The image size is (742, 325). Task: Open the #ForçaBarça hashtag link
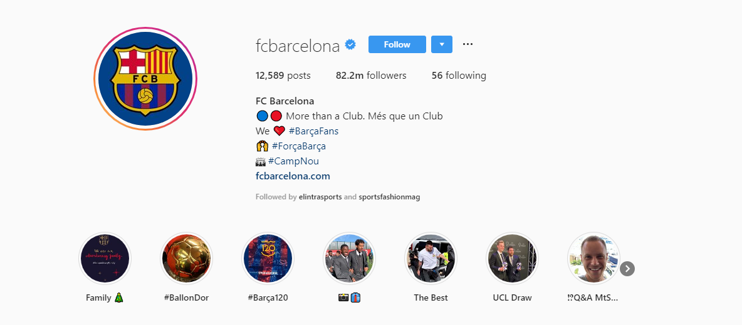pyautogui.click(x=298, y=146)
